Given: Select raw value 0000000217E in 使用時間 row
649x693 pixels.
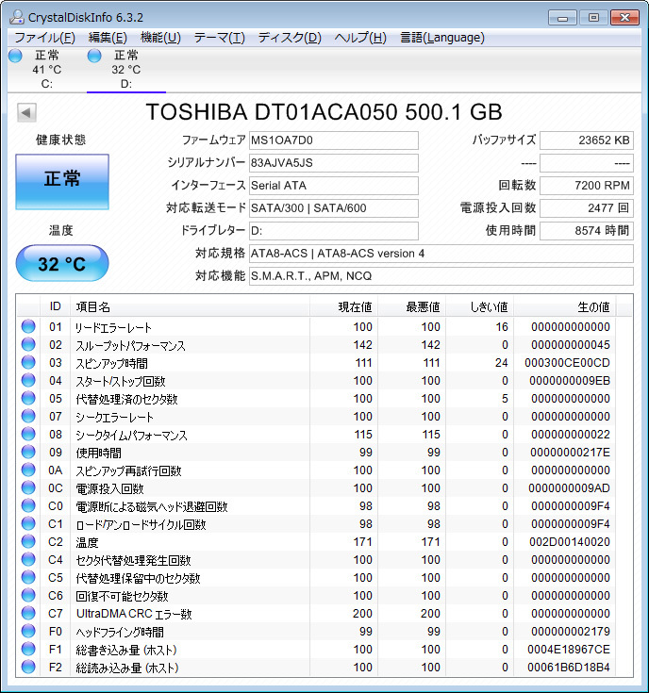Looking at the screenshot, I should pyautogui.click(x=570, y=453).
